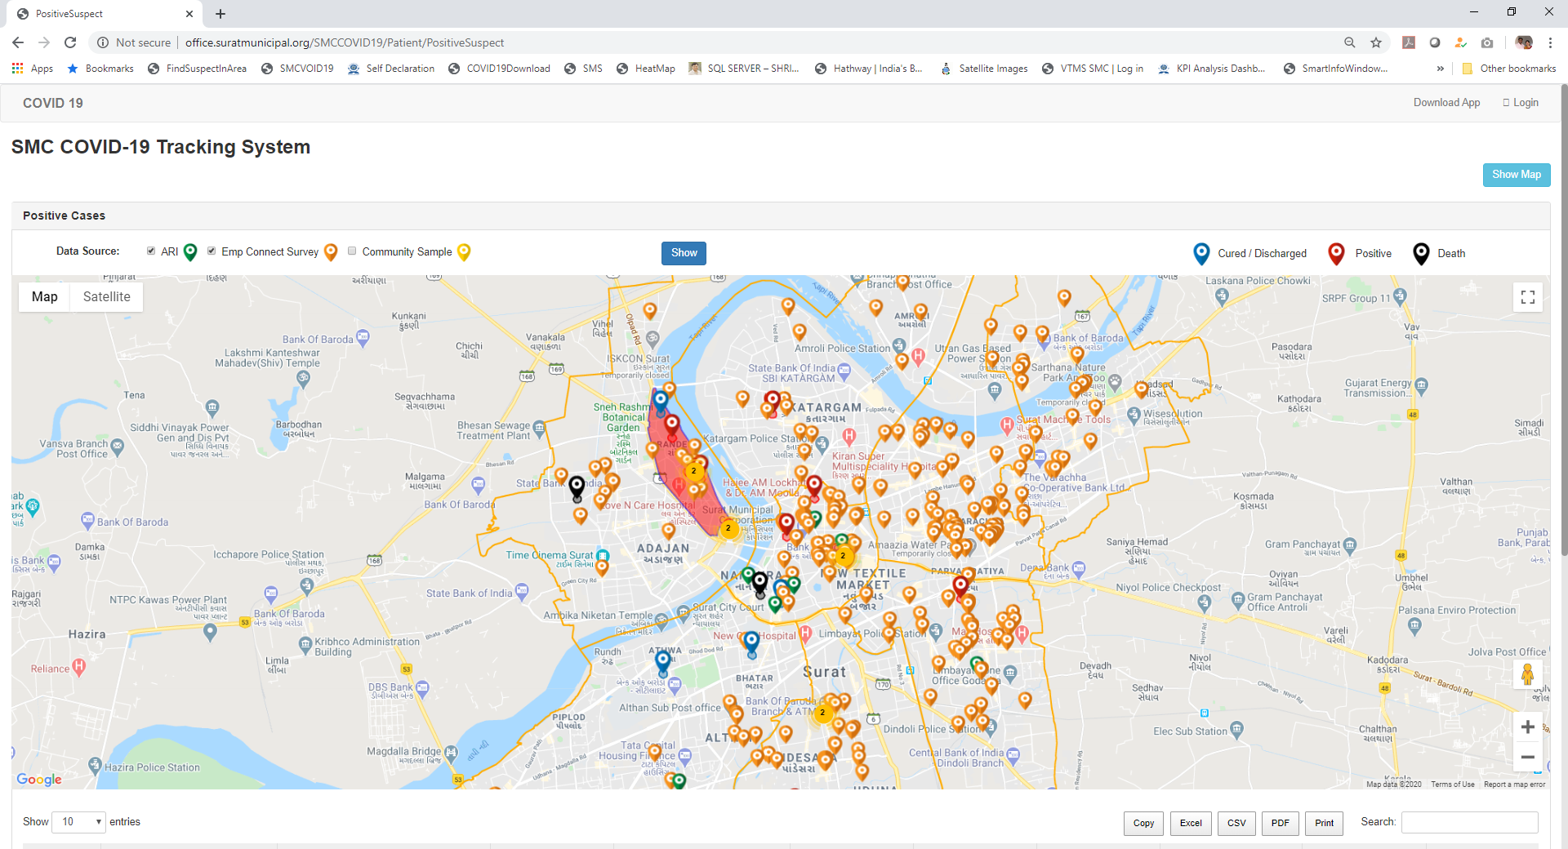Export the table as CSV
This screenshot has height=849, width=1568.
pos(1236,823)
